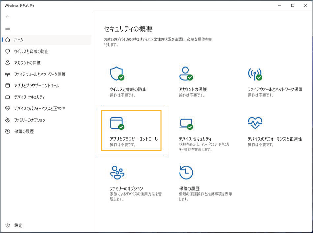Image resolution: width=313 pixels, height=233 pixels.
Task: Click the 保護の履歴 sidebar entry
Action: tap(24, 132)
